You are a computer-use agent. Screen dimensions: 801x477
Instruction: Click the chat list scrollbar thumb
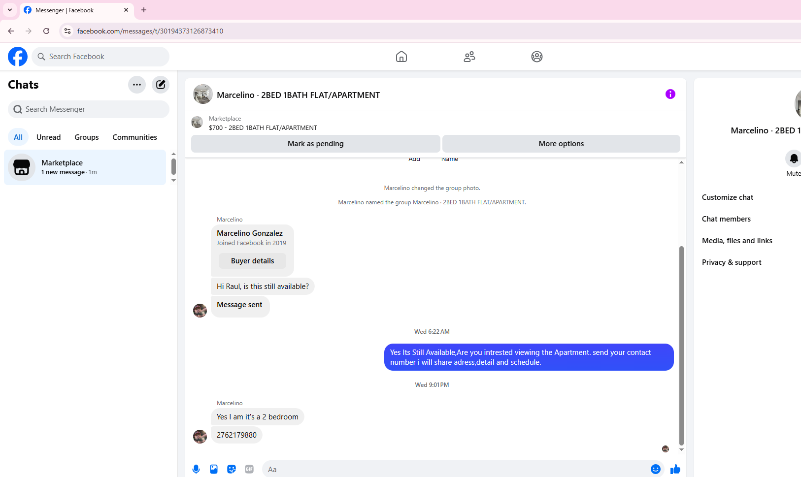pyautogui.click(x=173, y=166)
